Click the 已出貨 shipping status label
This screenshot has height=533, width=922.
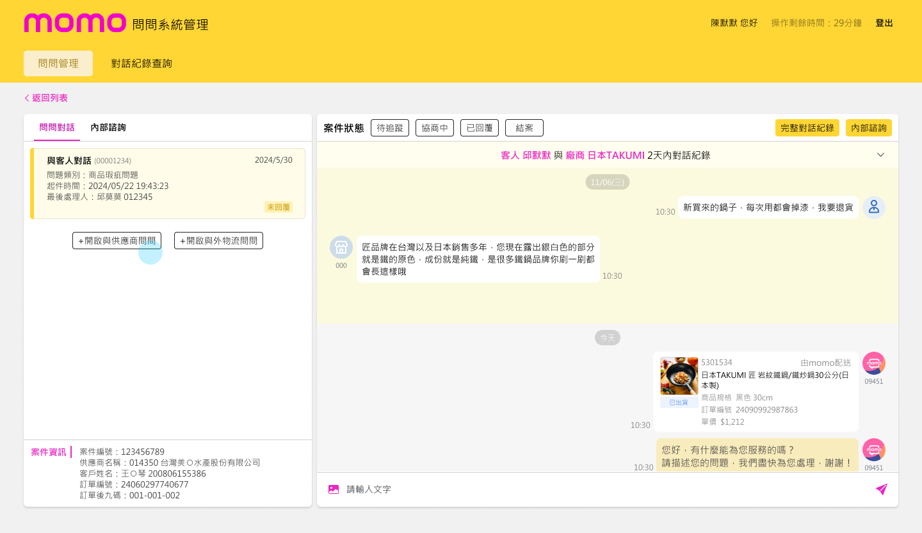click(679, 402)
